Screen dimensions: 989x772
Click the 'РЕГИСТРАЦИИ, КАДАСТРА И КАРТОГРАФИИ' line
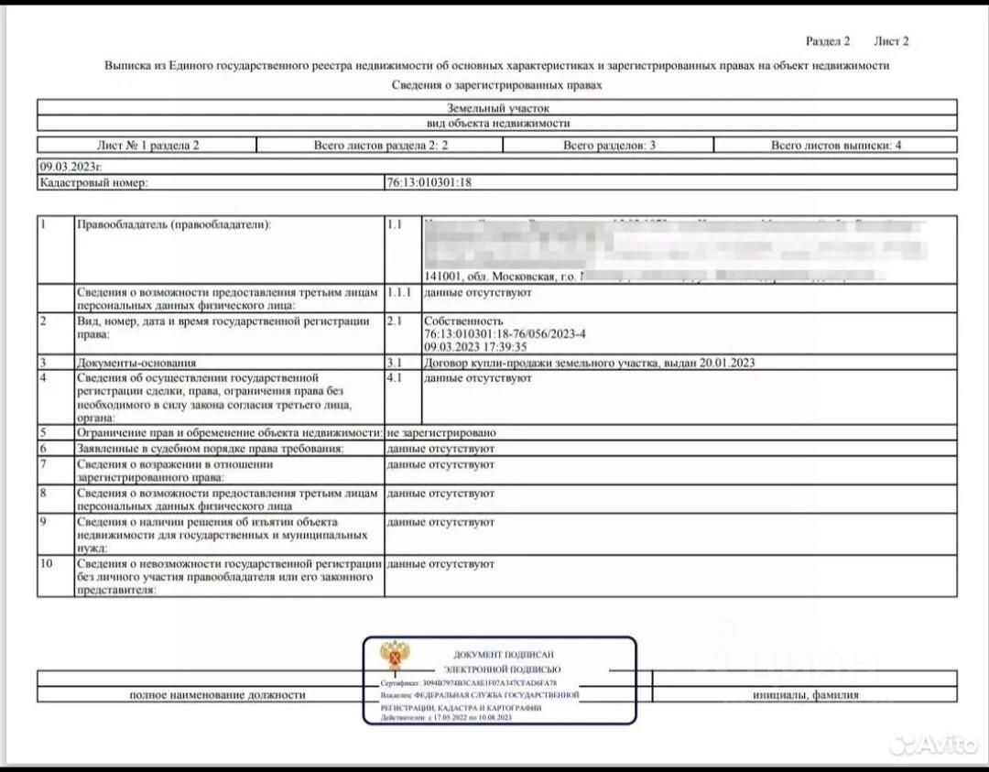(x=461, y=708)
